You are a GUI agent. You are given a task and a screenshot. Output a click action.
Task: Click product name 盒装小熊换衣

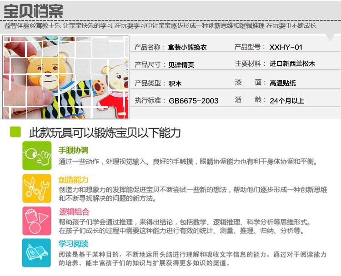coord(187,47)
